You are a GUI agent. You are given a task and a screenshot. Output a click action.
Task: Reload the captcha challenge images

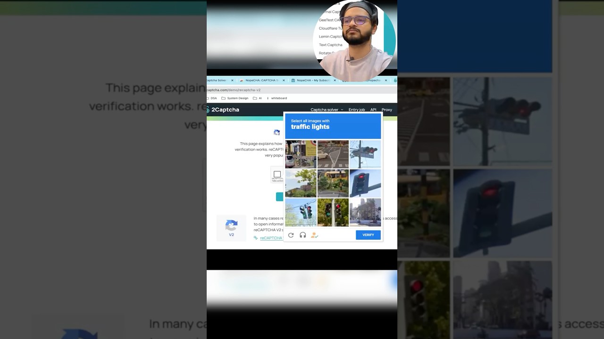[x=291, y=235]
